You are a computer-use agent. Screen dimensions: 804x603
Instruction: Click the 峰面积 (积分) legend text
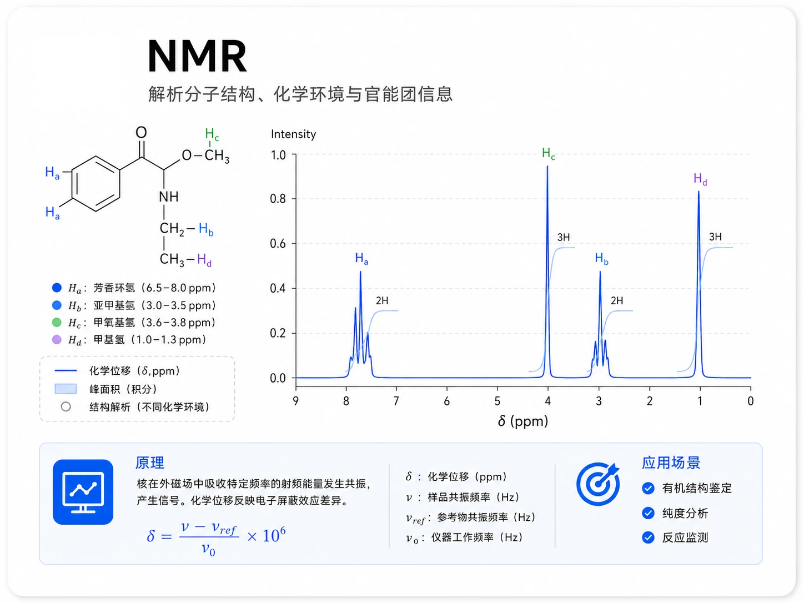click(x=123, y=389)
